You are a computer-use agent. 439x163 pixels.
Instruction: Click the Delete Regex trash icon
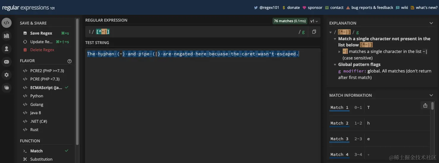coord(25,50)
